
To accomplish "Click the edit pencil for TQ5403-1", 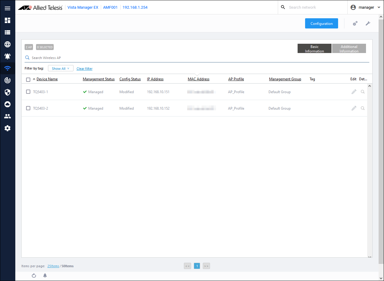I will (x=354, y=92).
